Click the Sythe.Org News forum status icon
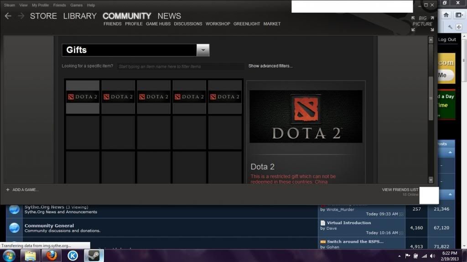 click(14, 209)
